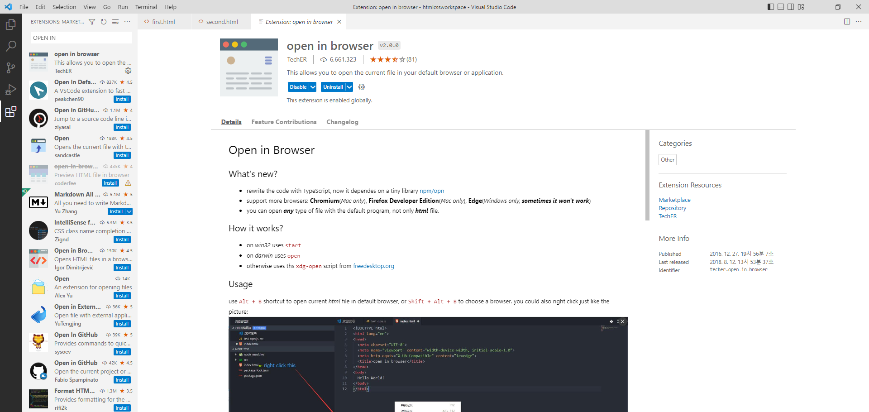Select the Details tab
Image resolution: width=869 pixels, height=412 pixels.
[231, 122]
